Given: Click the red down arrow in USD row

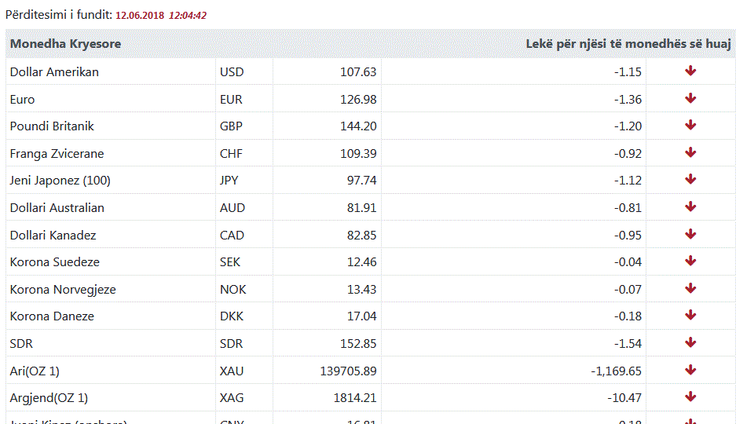Looking at the screenshot, I should [x=690, y=71].
